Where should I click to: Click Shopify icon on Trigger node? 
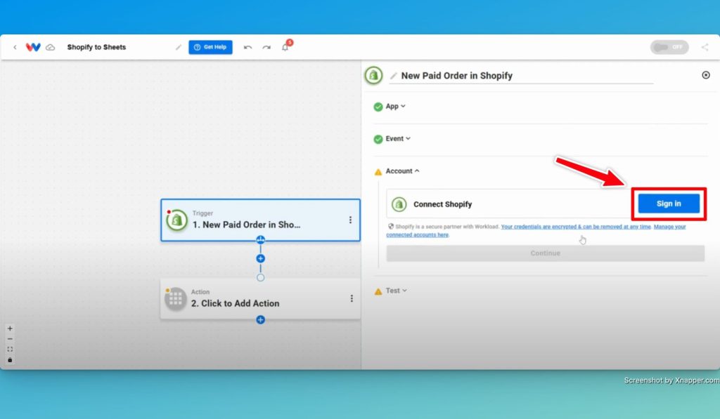(176, 220)
